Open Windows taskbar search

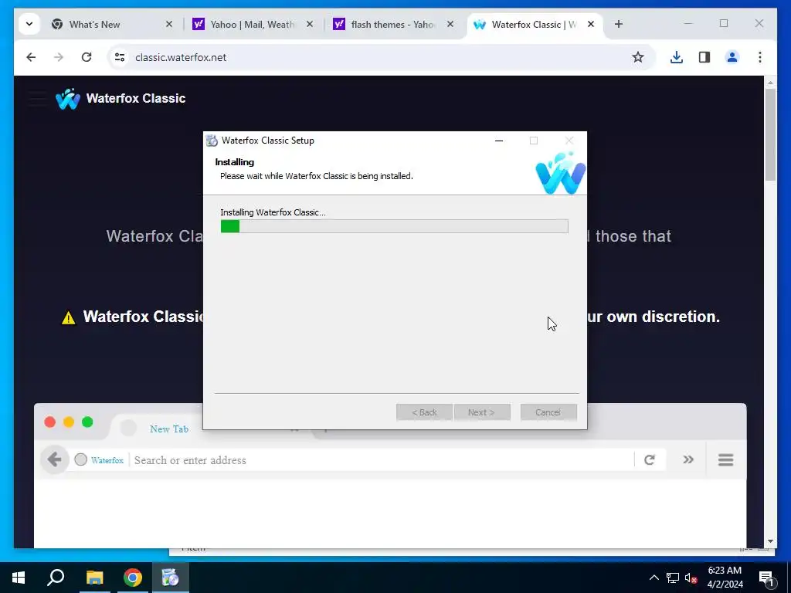pyautogui.click(x=56, y=578)
